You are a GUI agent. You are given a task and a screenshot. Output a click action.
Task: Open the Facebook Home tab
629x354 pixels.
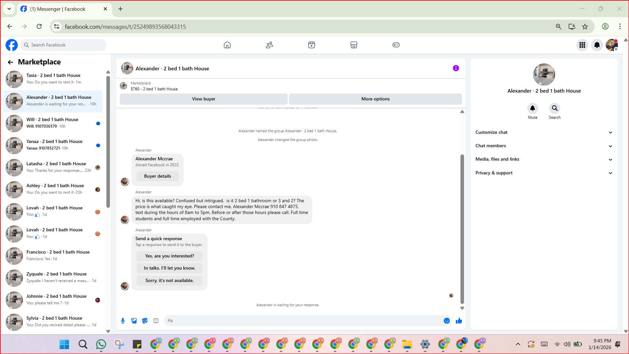227,45
